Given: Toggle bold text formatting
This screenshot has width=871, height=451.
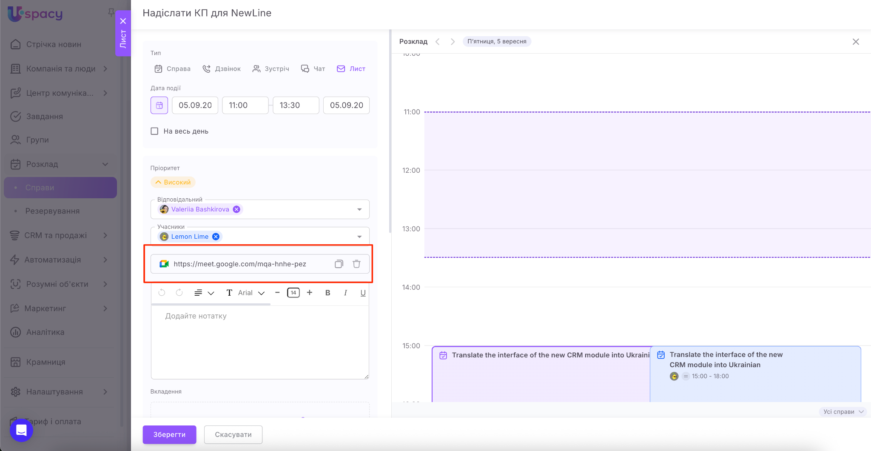Looking at the screenshot, I should coord(327,293).
